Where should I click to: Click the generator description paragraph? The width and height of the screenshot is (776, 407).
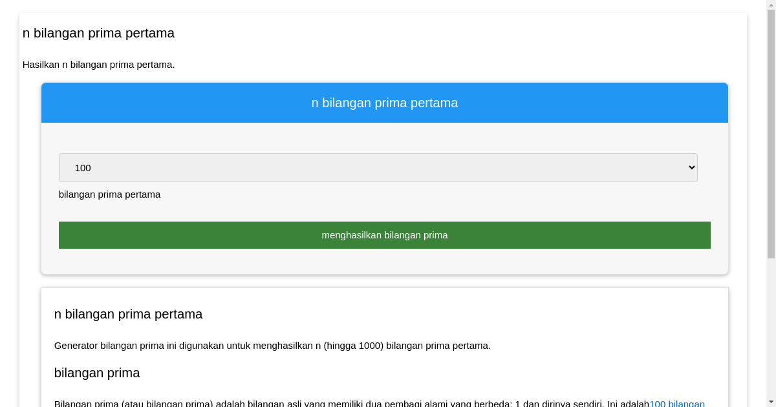[272, 345]
